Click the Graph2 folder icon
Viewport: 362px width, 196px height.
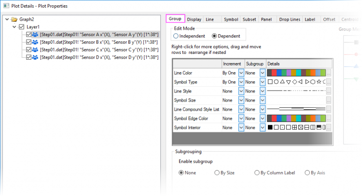click(14, 20)
